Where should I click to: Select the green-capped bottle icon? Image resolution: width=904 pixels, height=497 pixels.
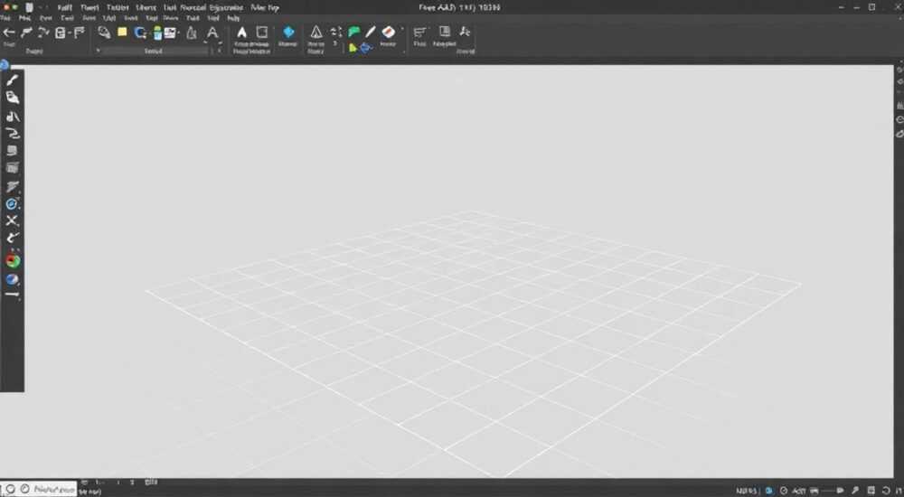tap(157, 33)
